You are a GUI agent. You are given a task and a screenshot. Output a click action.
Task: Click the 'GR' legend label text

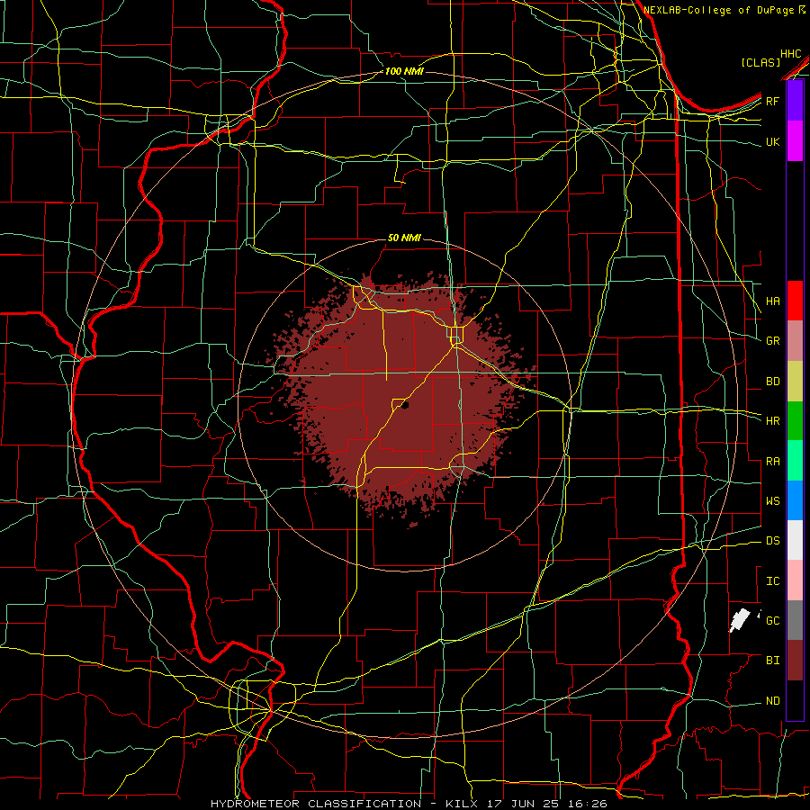pyautogui.click(x=773, y=340)
